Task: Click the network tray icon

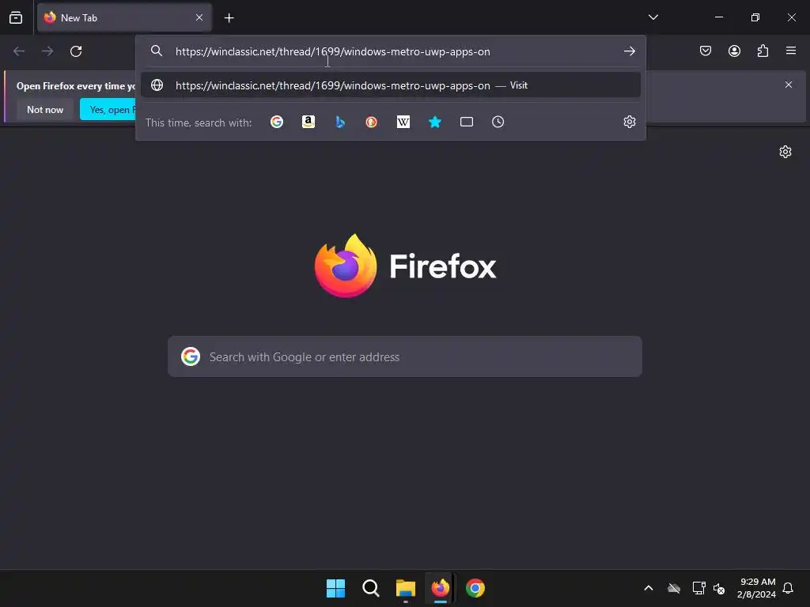Action: coord(698,588)
